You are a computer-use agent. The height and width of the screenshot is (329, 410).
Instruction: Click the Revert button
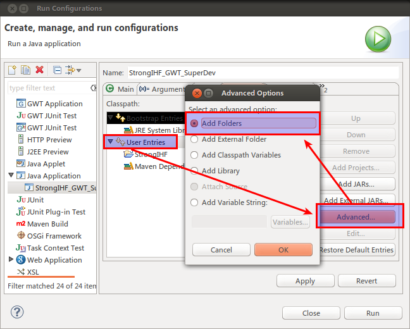[x=366, y=281]
